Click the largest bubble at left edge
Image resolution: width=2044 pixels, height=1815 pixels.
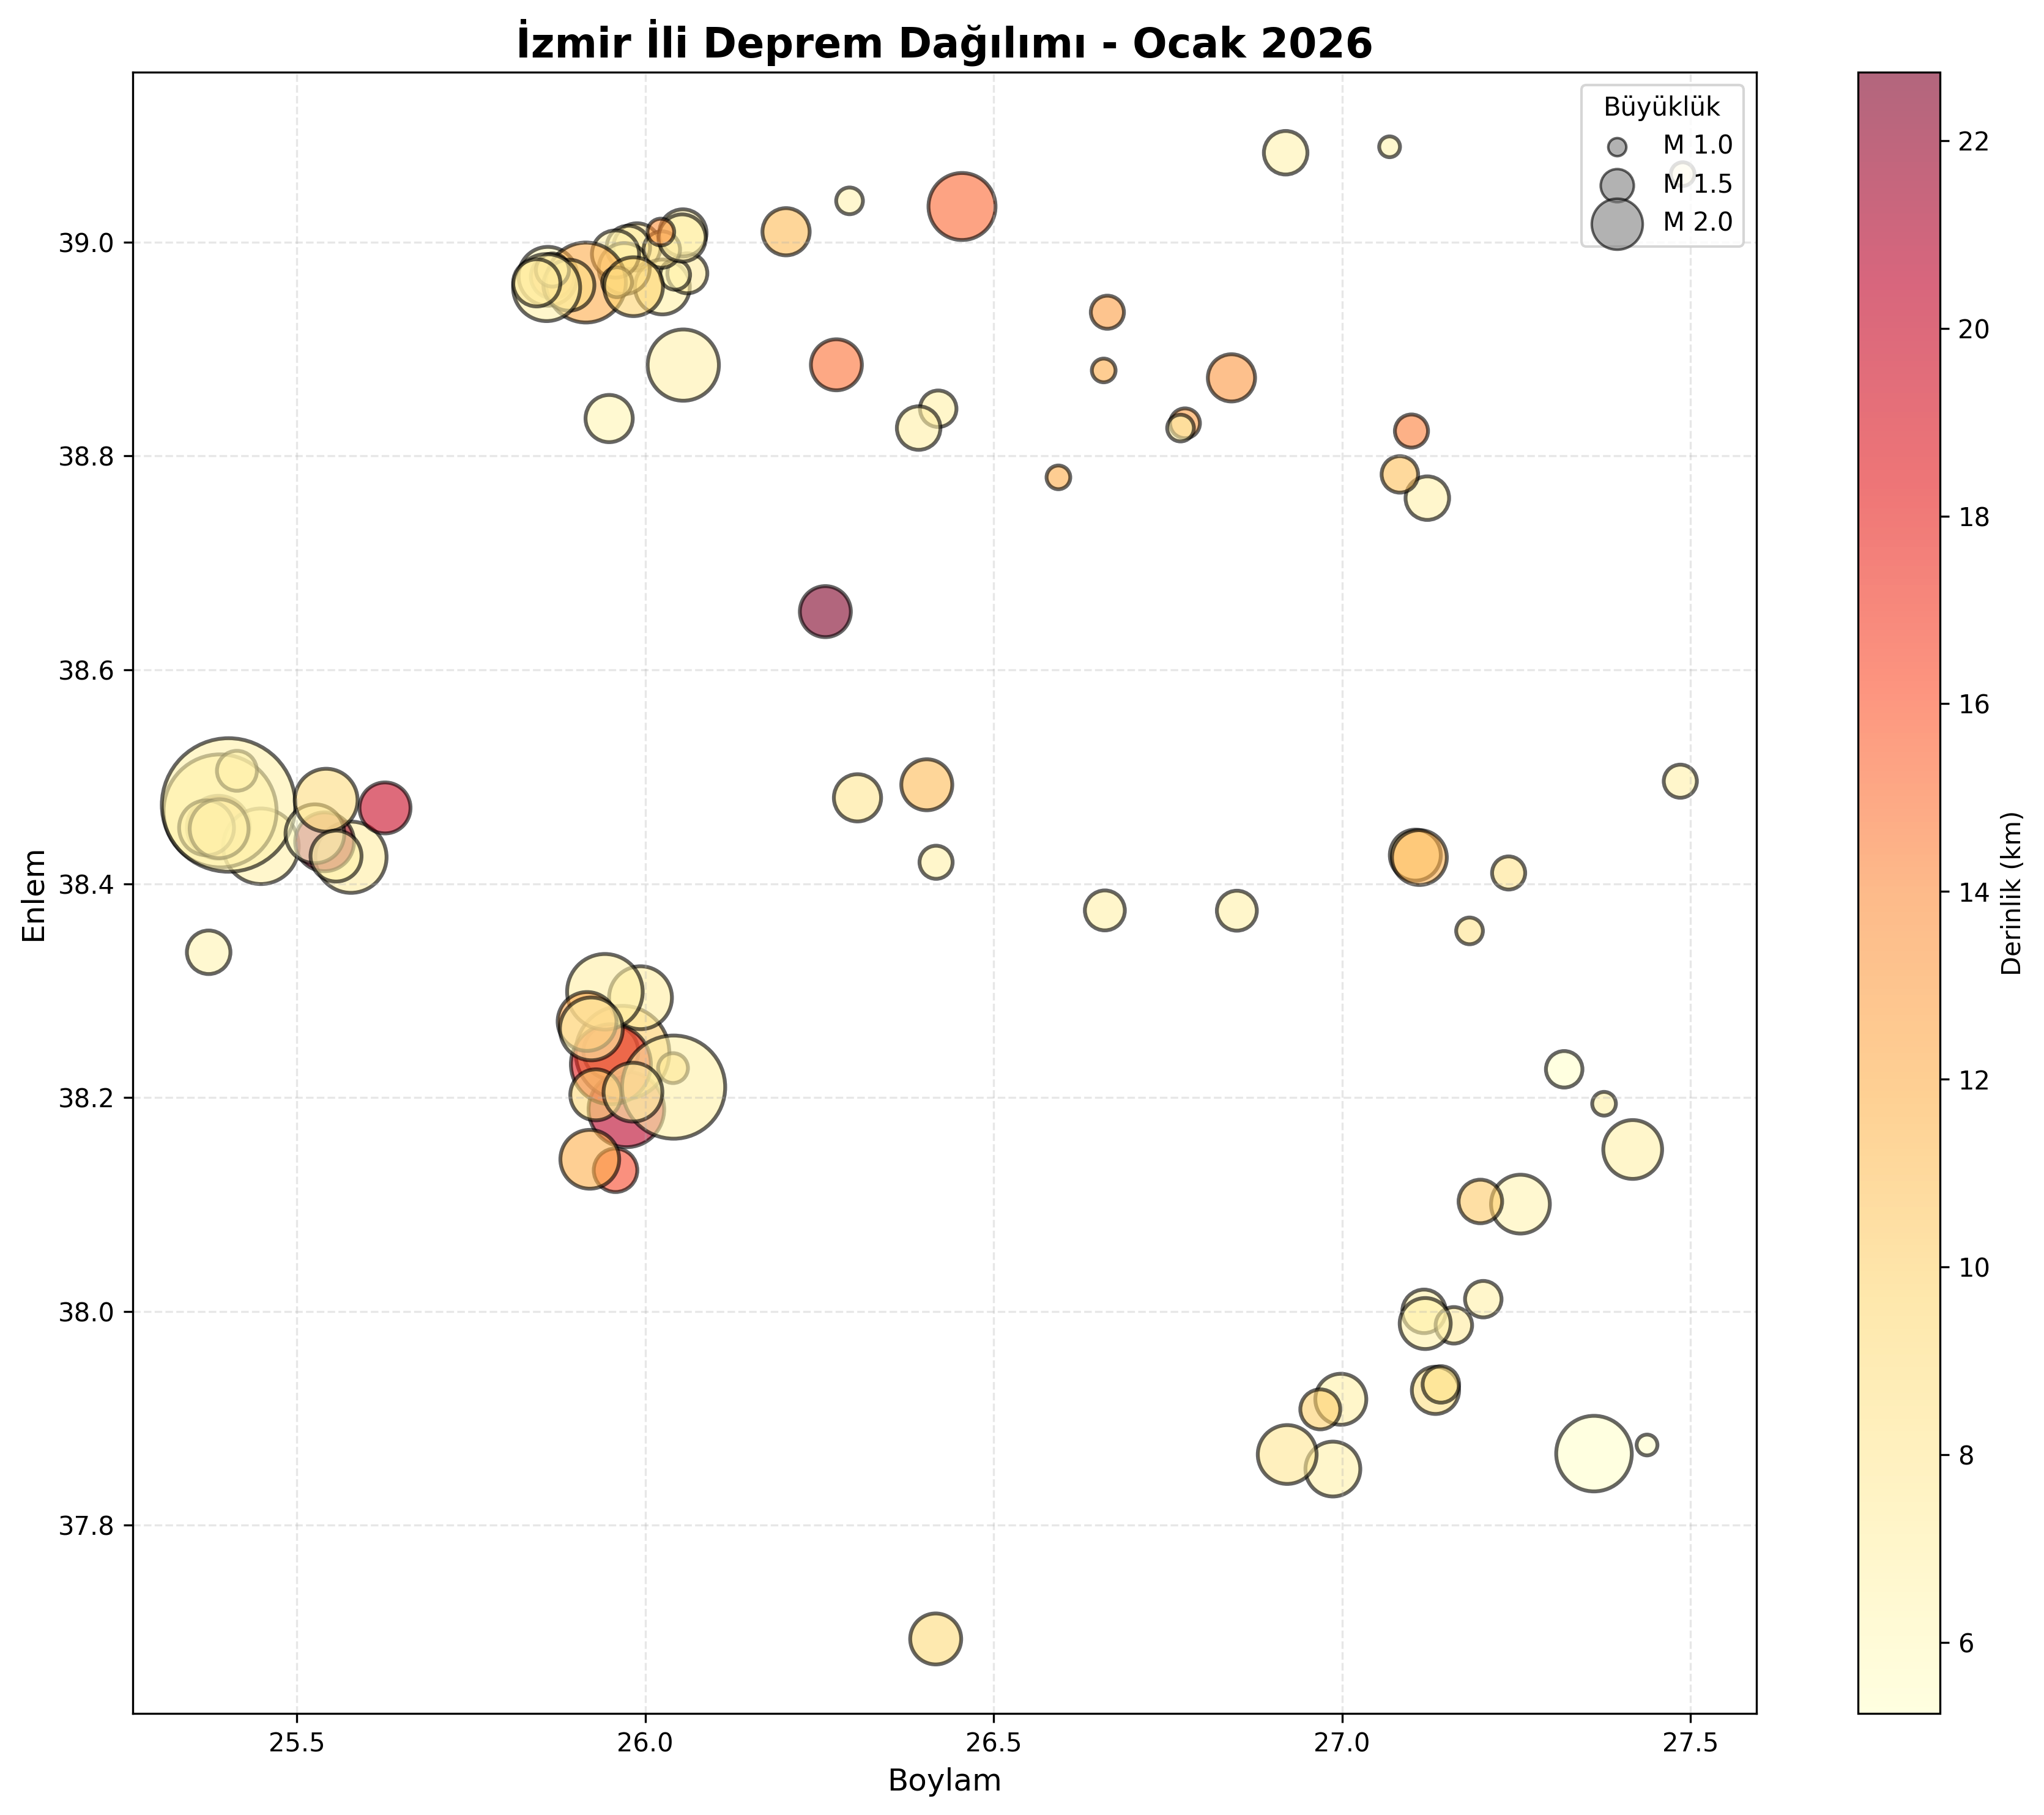(228, 805)
